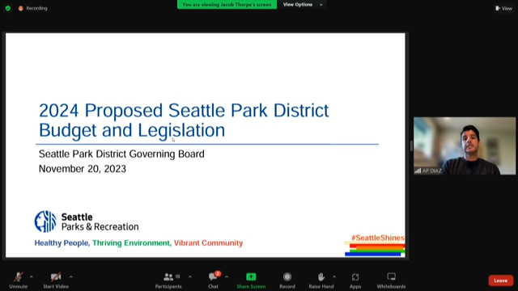Open video options chevron beside Start Video
518x291 pixels.
click(71, 276)
